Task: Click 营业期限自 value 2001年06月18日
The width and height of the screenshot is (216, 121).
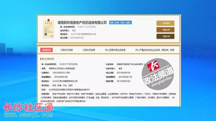Action: click(x=61, y=77)
